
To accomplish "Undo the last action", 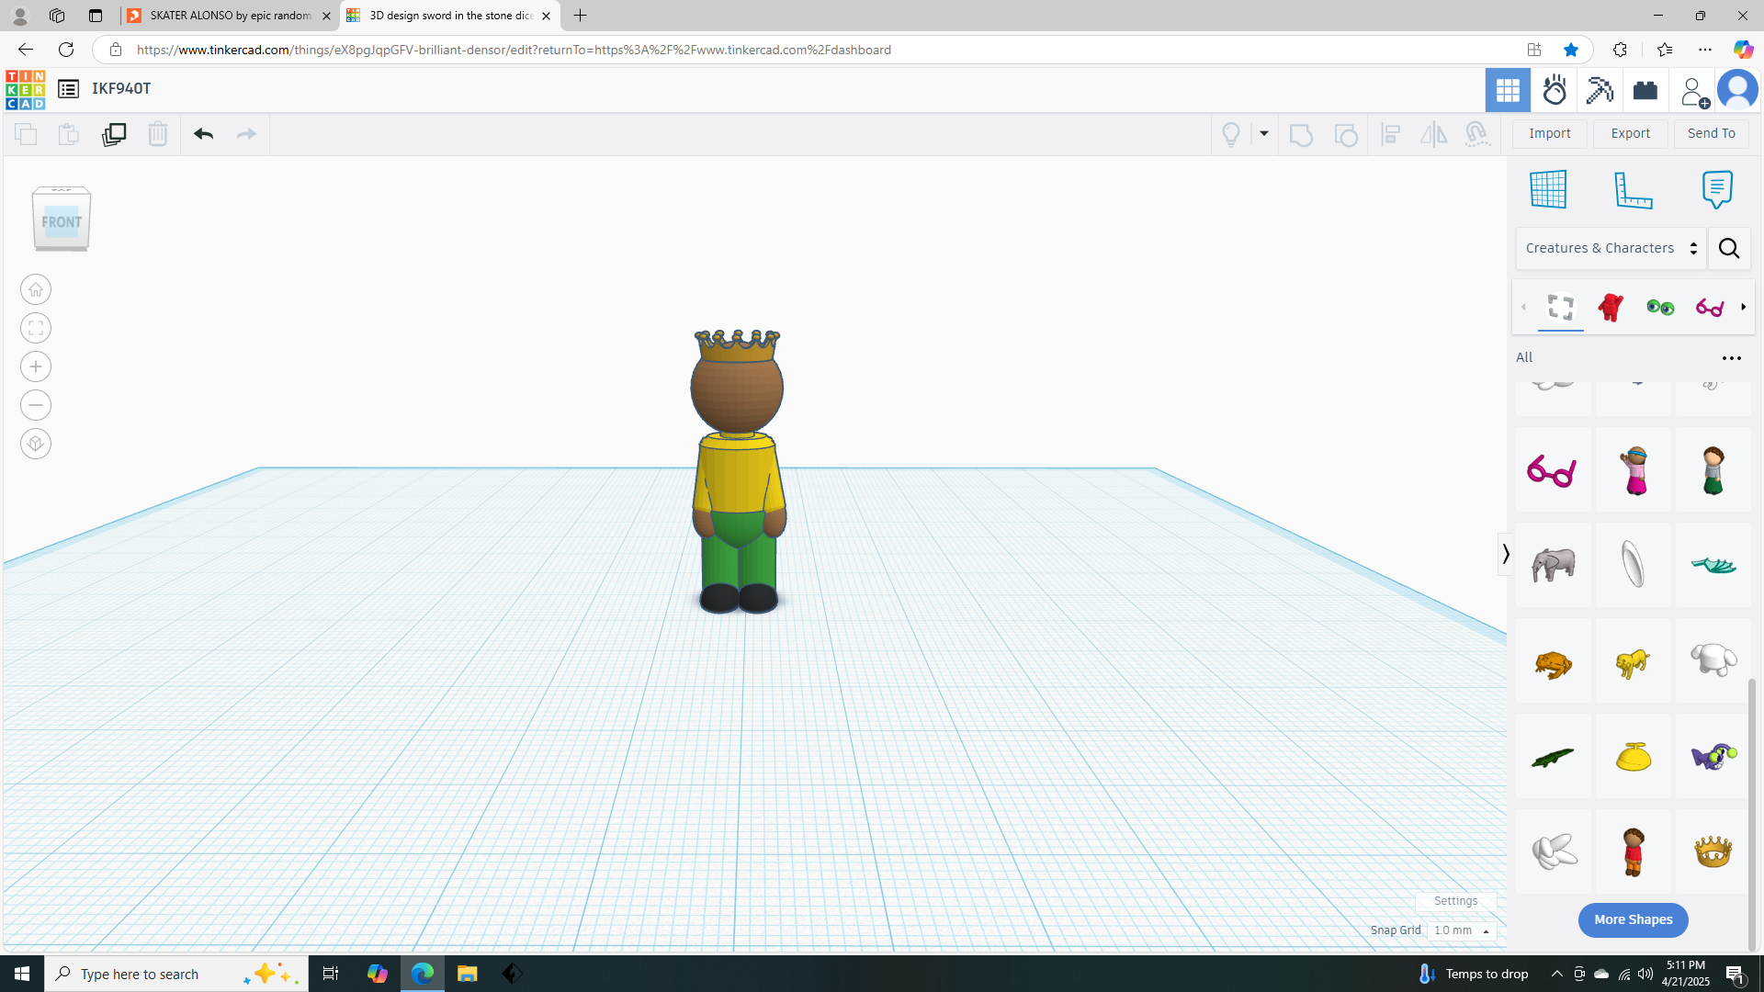I will pyautogui.click(x=203, y=134).
